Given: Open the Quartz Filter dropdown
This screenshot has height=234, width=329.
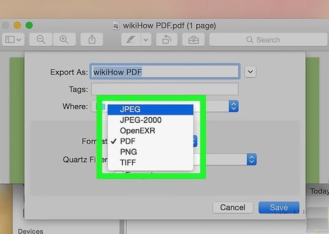Looking at the screenshot, I should coord(251,159).
